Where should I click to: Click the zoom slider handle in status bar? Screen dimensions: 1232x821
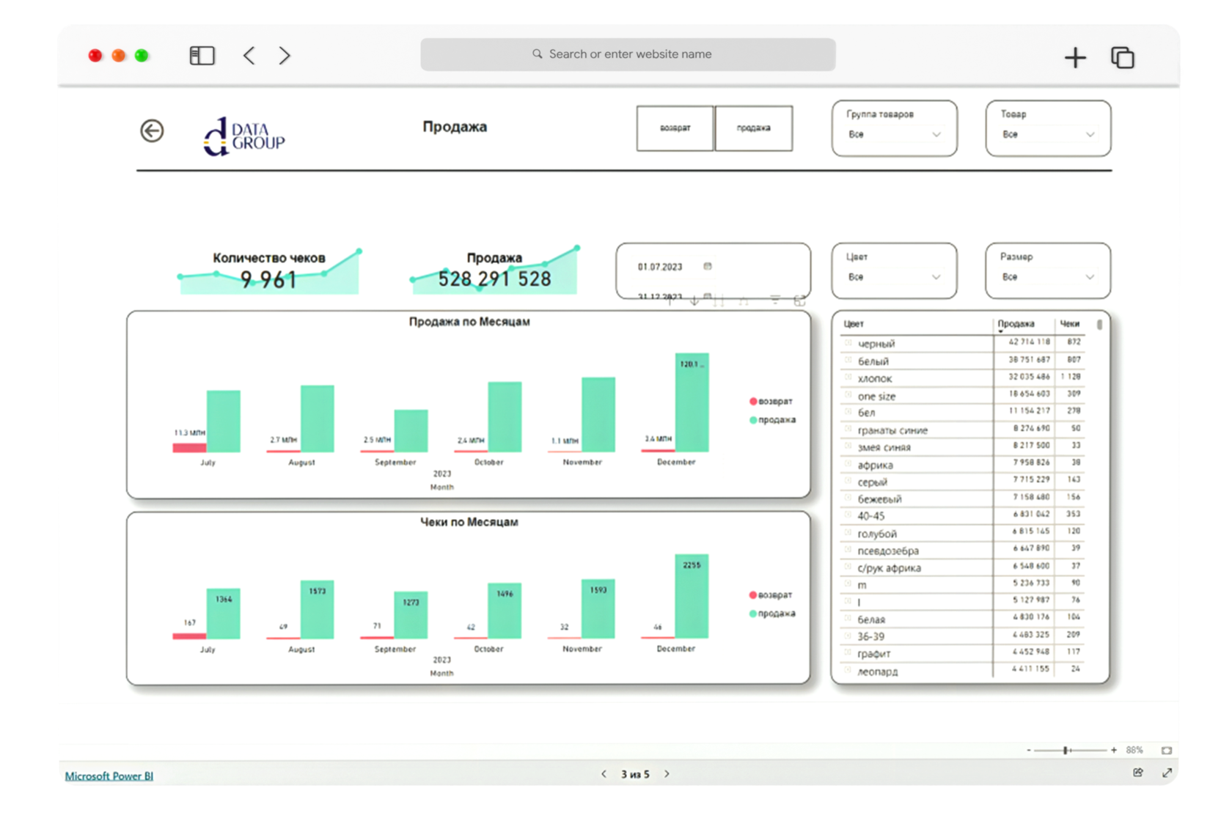[x=1066, y=750]
